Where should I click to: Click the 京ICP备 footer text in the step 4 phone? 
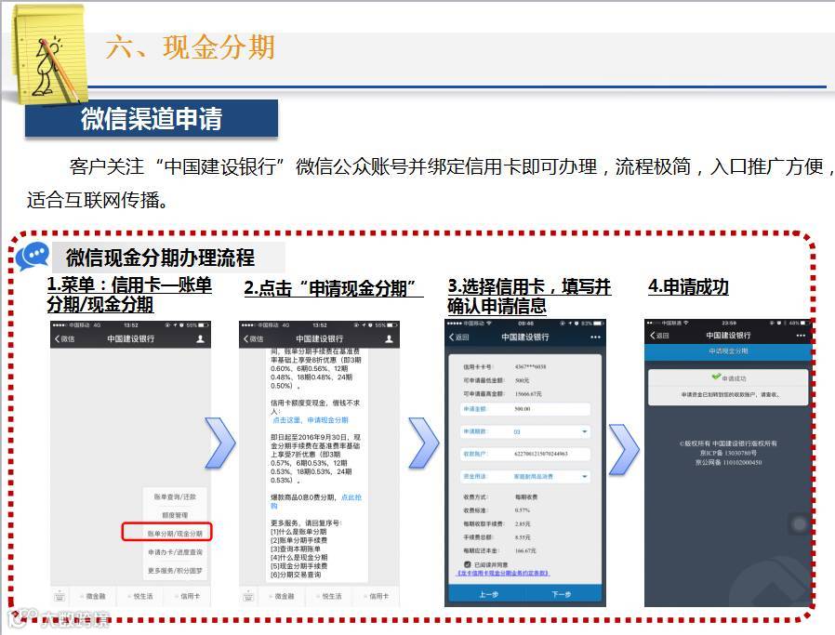point(728,453)
